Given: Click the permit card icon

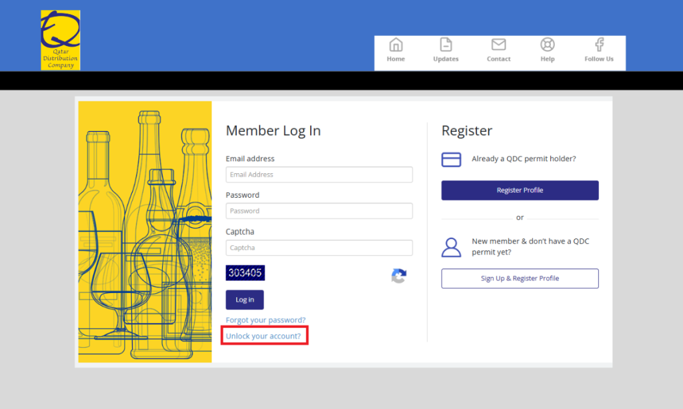Looking at the screenshot, I should [452, 160].
